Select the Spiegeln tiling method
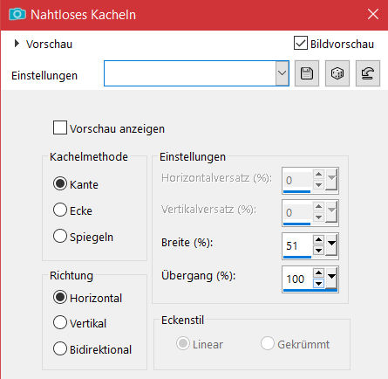The height and width of the screenshot is (379, 388). tap(60, 236)
